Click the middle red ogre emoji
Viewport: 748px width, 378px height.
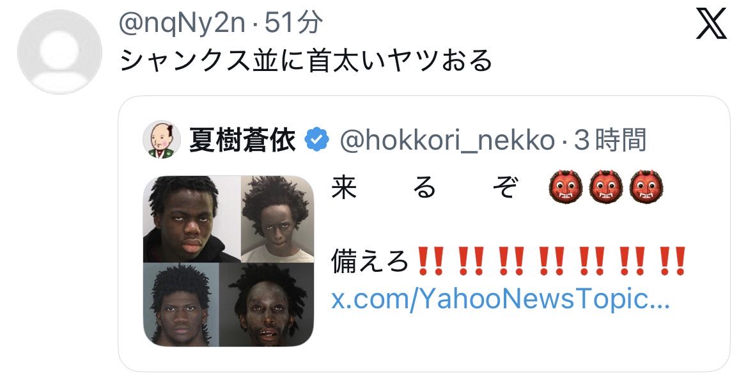coord(606,187)
